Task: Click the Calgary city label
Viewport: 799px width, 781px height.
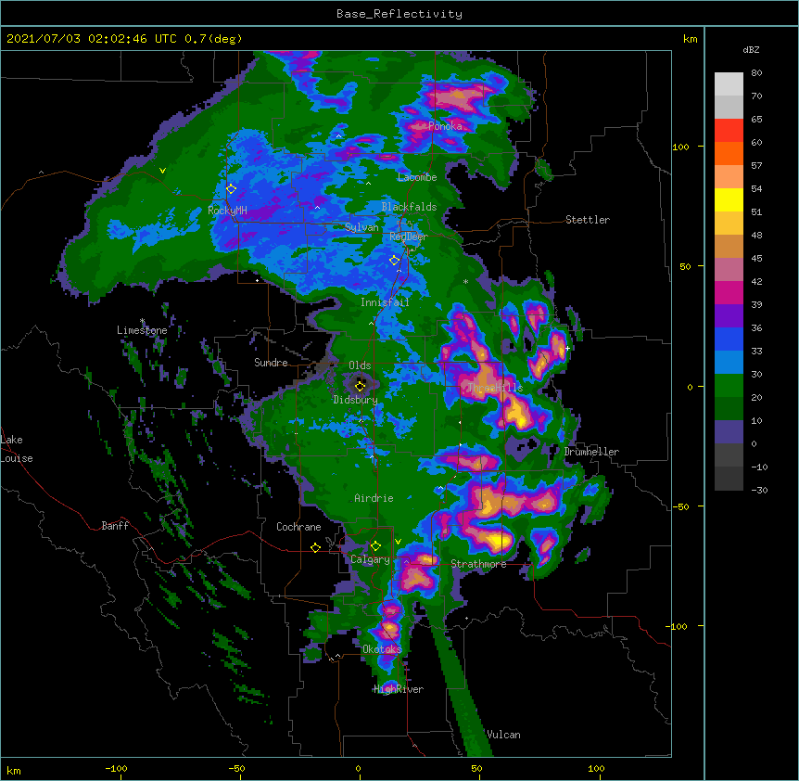Action: coord(370,559)
